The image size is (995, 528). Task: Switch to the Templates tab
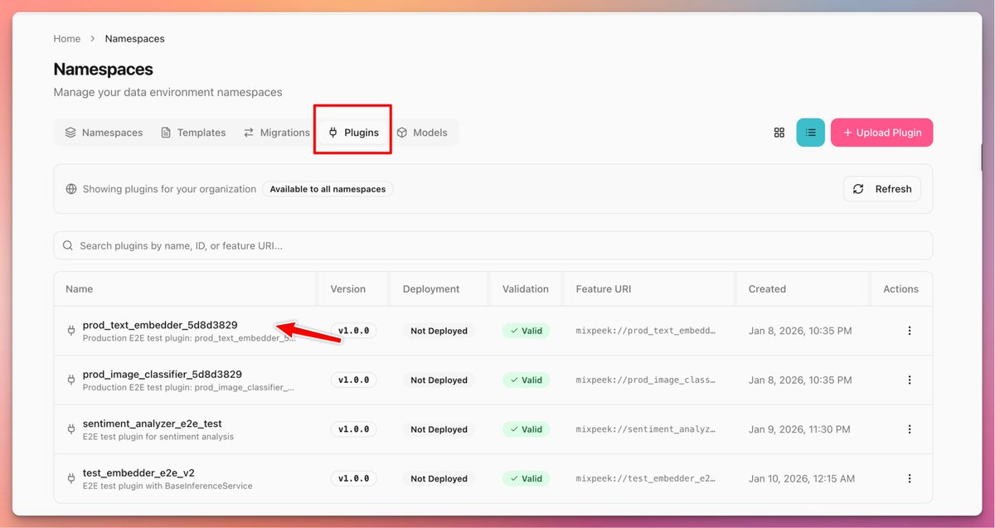coord(193,133)
